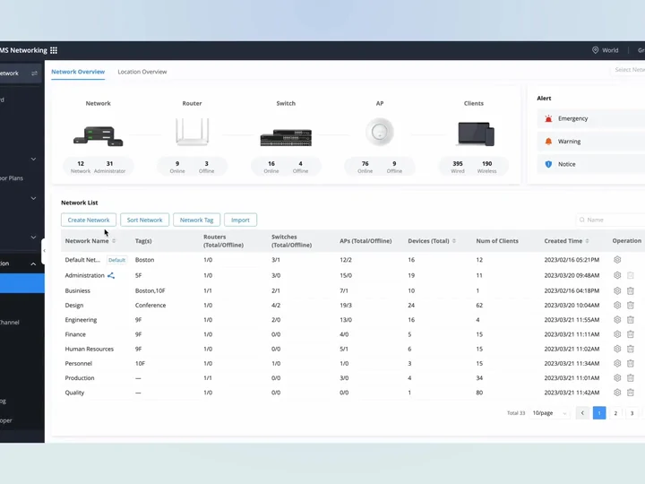Image resolution: width=645 pixels, height=484 pixels.
Task: Click Sort Network button
Action: coord(144,220)
